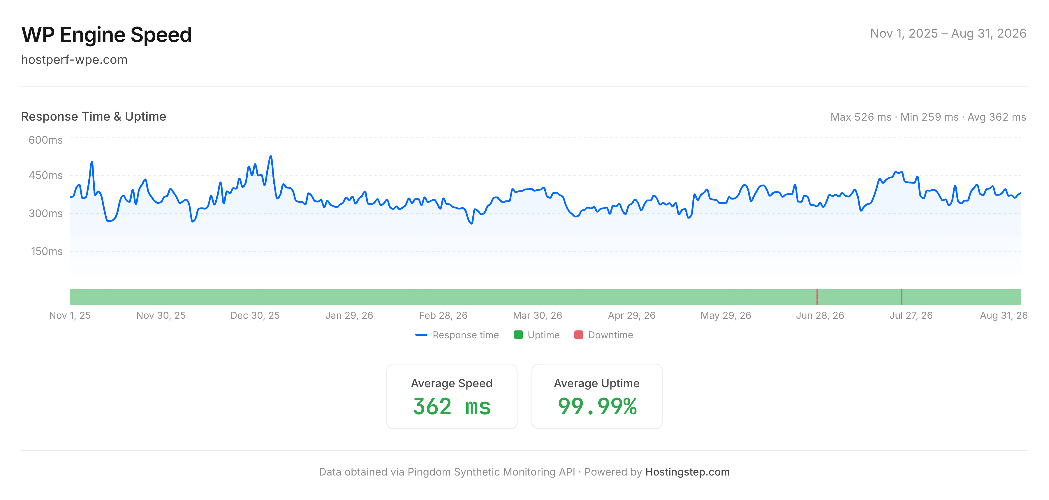Click the 'Aug 31, 26' x-axis label

point(1003,316)
